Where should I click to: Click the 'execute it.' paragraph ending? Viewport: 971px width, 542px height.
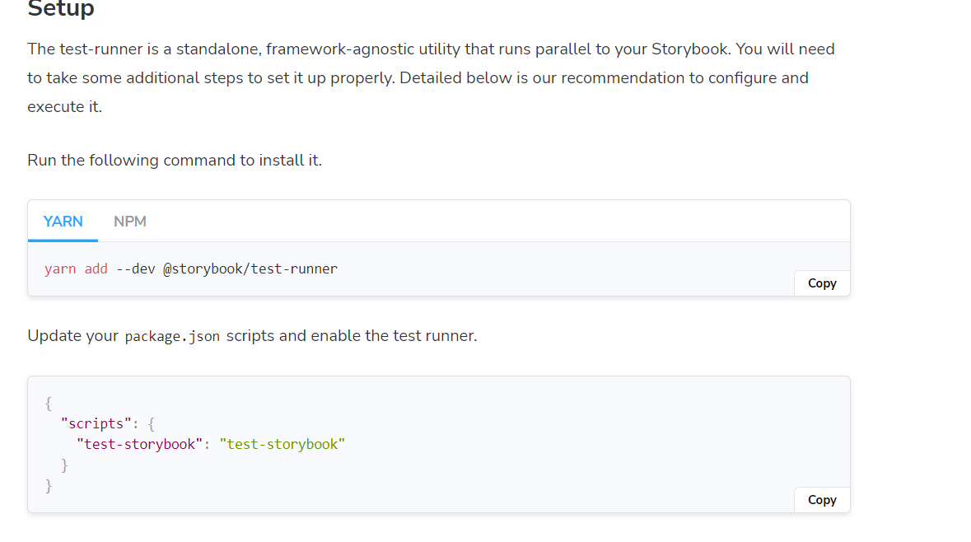[x=64, y=107]
